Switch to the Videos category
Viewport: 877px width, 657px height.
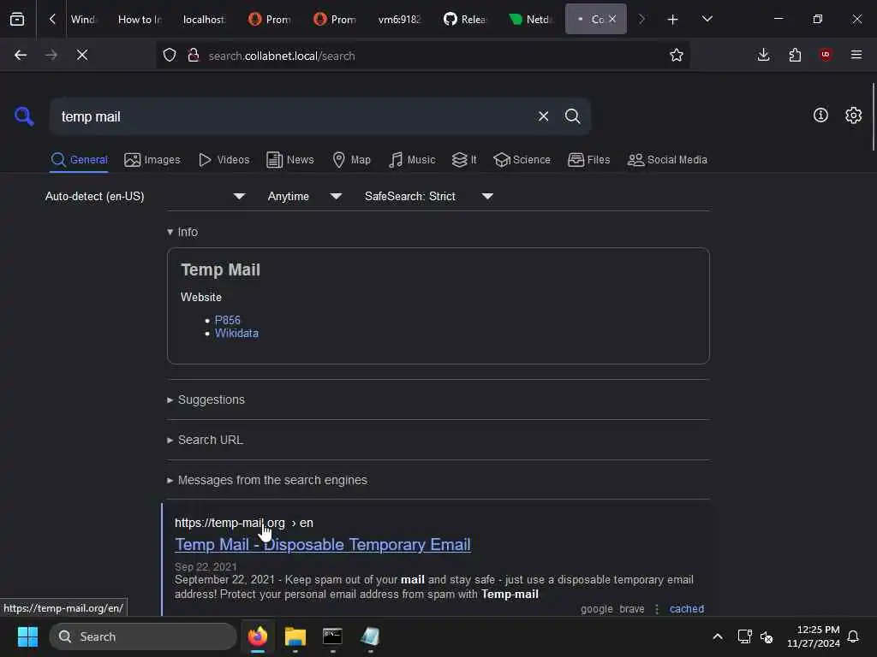tap(224, 160)
